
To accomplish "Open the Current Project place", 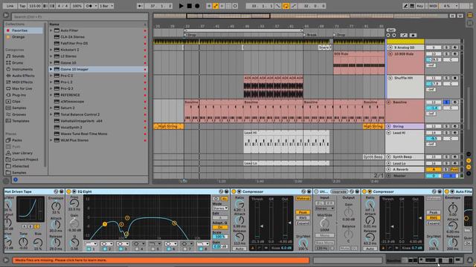I will point(25,159).
